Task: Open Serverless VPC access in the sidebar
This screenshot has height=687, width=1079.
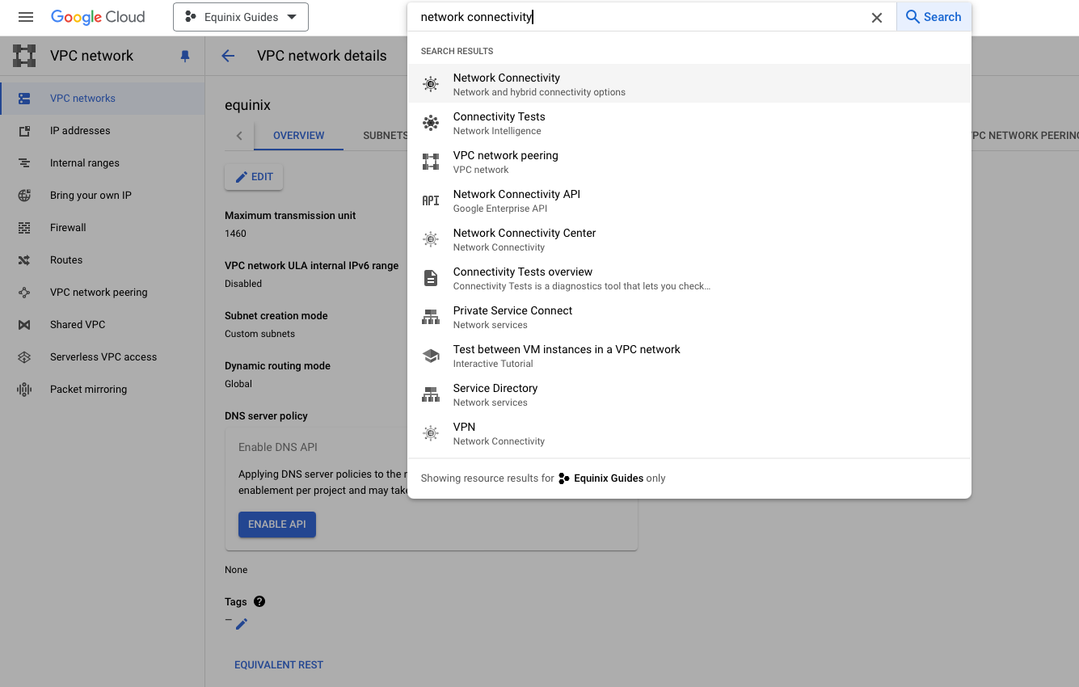Action: tap(102, 356)
